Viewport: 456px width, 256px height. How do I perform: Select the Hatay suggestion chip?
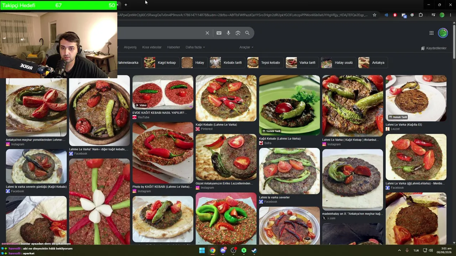tap(194, 63)
